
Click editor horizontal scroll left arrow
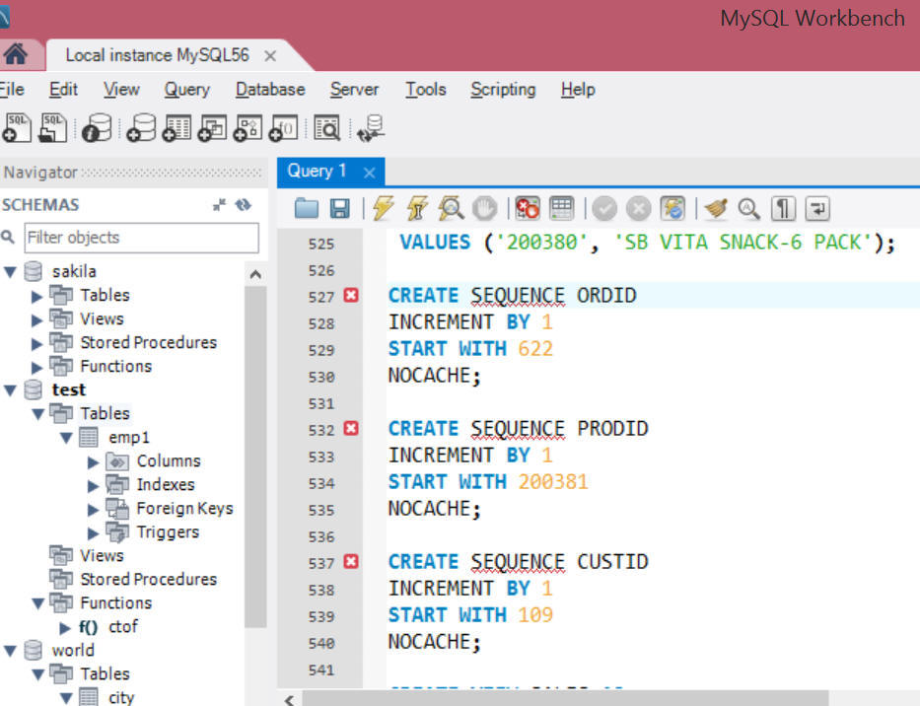[289, 699]
